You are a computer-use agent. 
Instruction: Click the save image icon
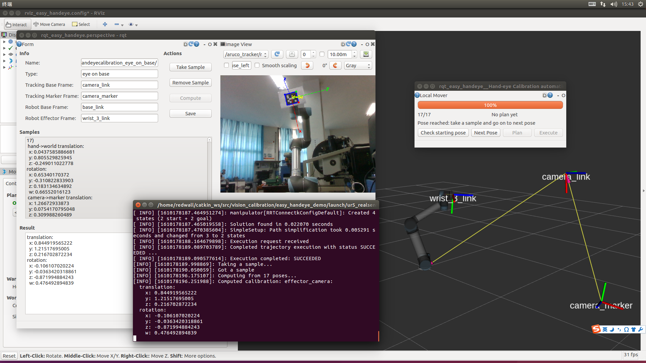pyautogui.click(x=366, y=54)
